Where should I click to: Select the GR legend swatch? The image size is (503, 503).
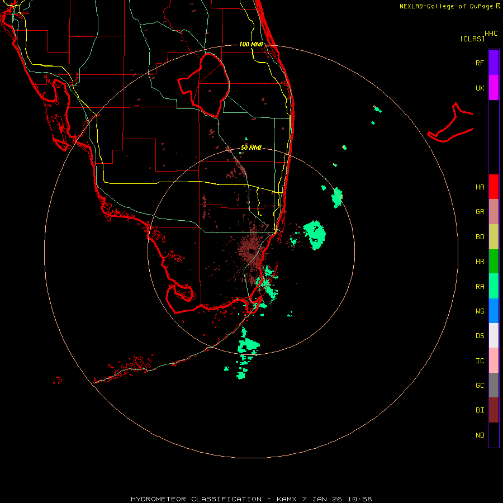(493, 212)
